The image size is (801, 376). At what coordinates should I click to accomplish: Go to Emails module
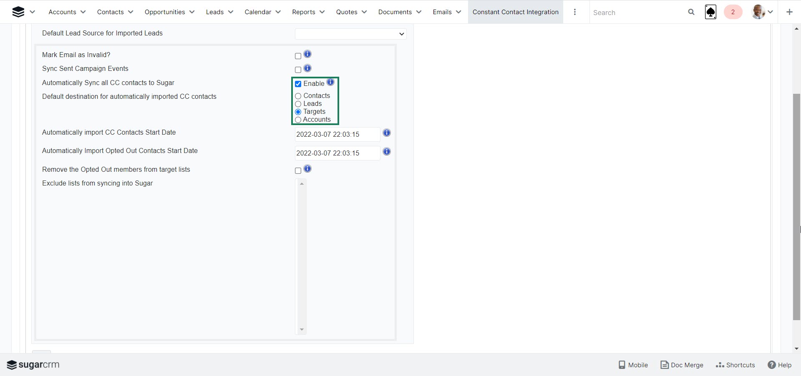442,12
